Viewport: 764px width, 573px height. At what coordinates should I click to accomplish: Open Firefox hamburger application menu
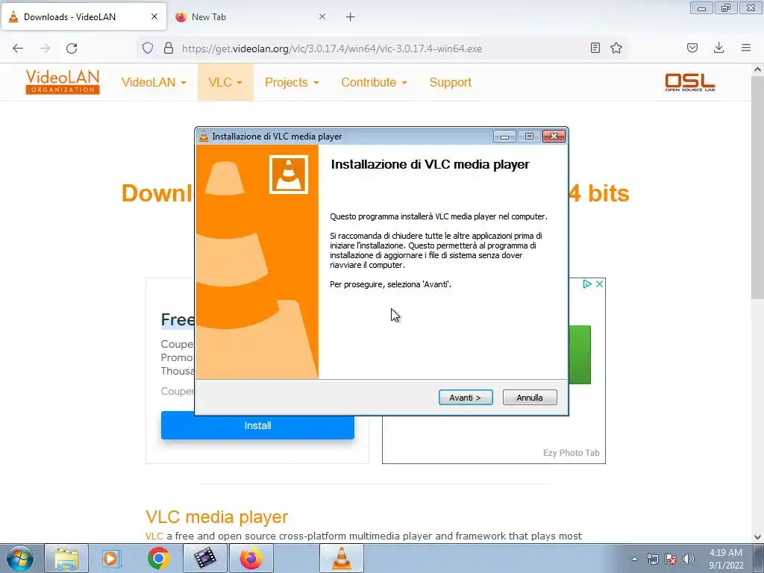pos(746,48)
